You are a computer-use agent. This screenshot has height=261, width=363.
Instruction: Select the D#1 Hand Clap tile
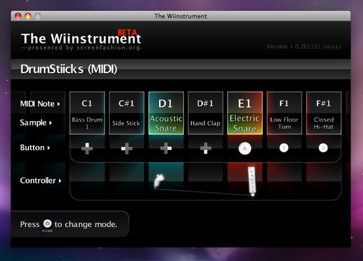tap(205, 113)
